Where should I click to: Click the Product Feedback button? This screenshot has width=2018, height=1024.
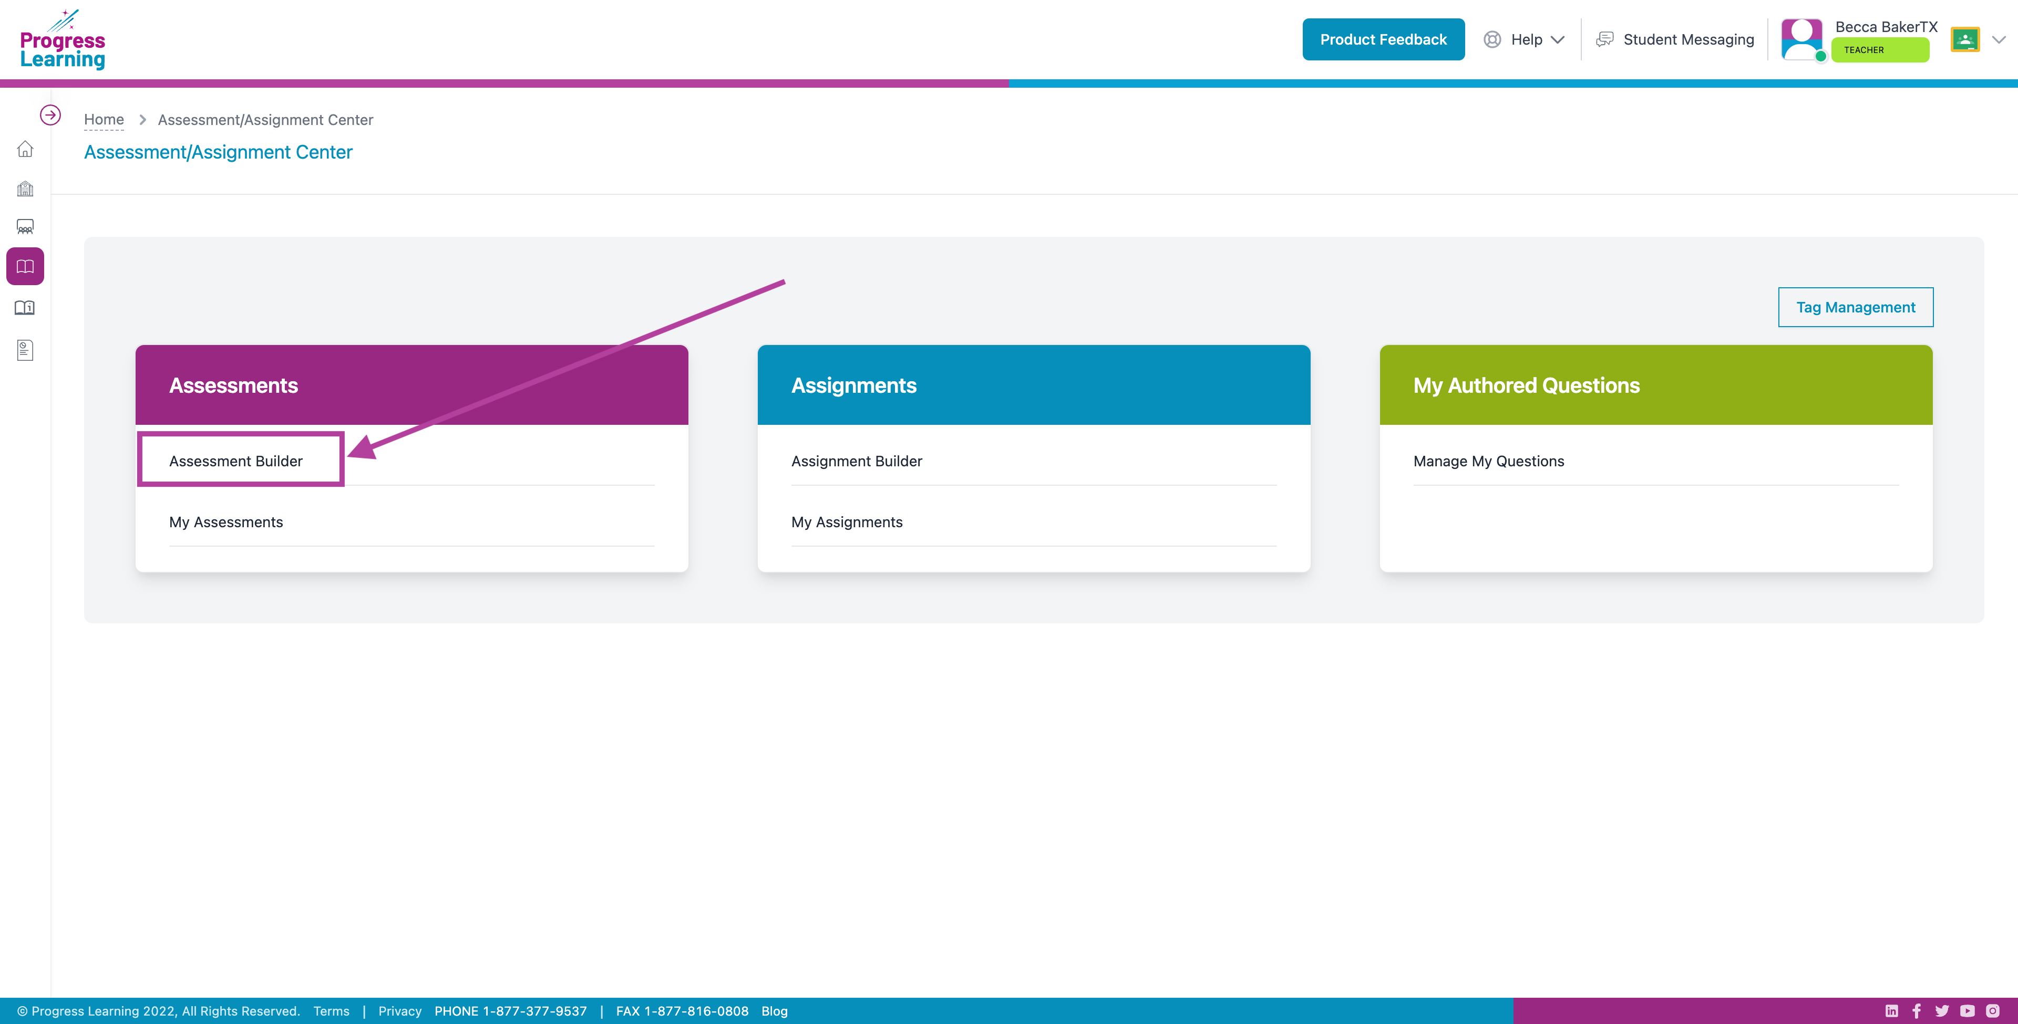(1384, 39)
